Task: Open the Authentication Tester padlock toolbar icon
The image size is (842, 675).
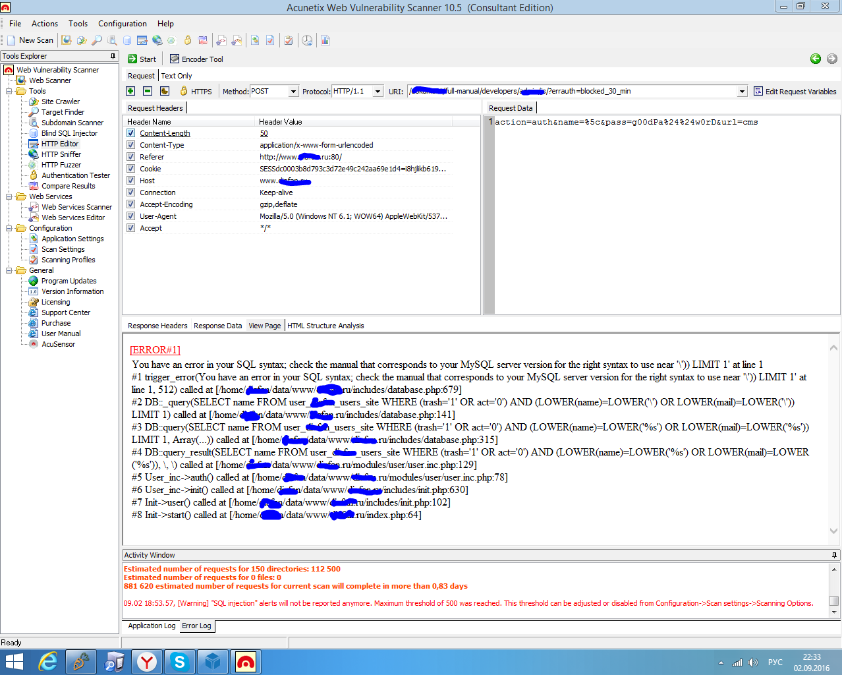Action: tap(188, 40)
